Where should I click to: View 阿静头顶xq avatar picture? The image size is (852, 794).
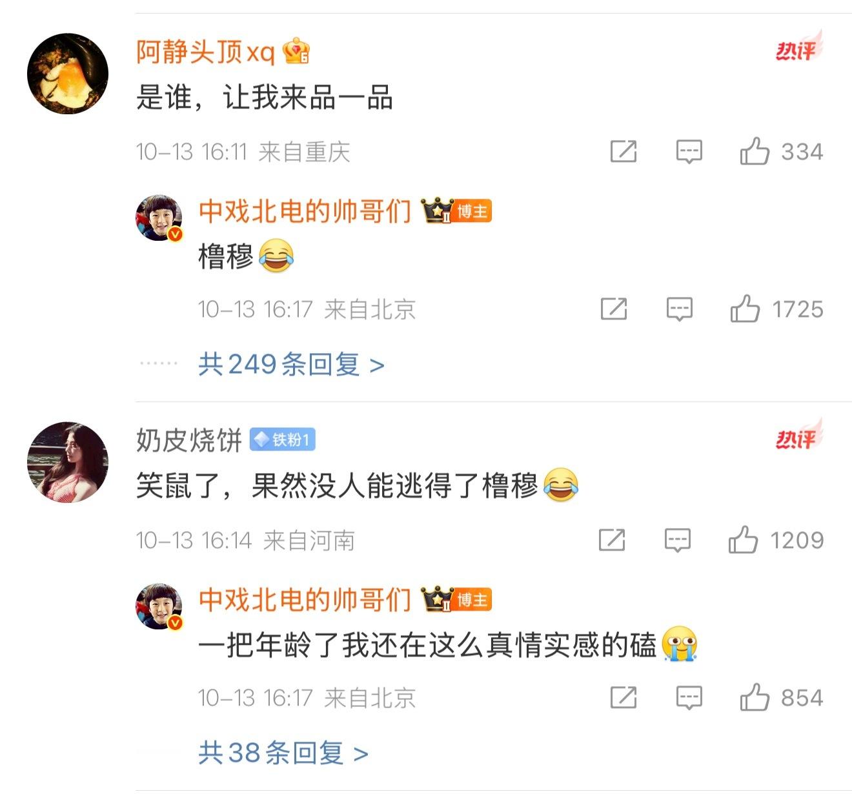(x=68, y=74)
